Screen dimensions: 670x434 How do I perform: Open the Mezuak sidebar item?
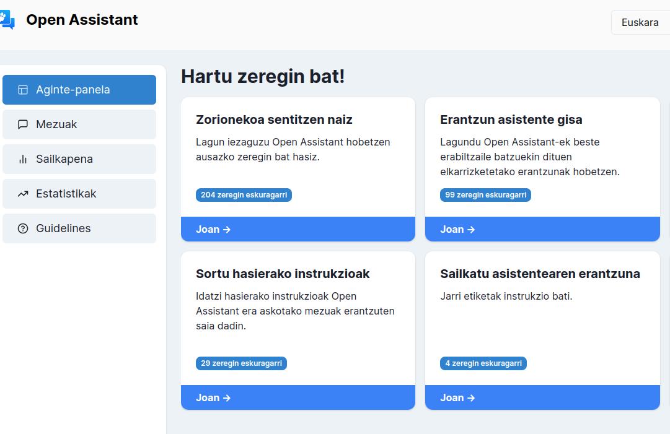point(79,124)
